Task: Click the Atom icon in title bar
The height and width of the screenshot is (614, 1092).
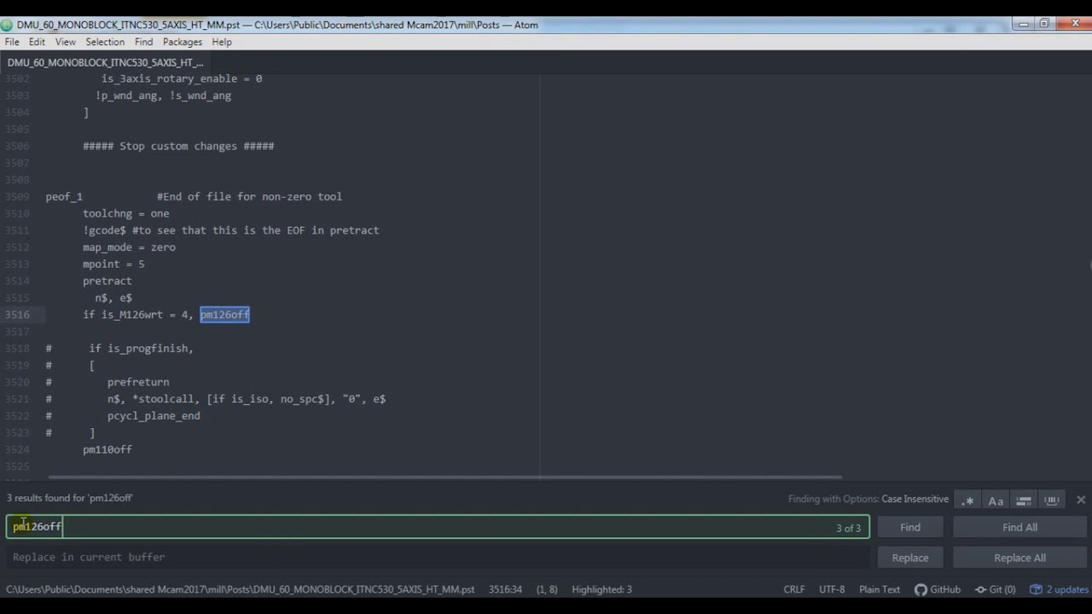Action: click(7, 25)
